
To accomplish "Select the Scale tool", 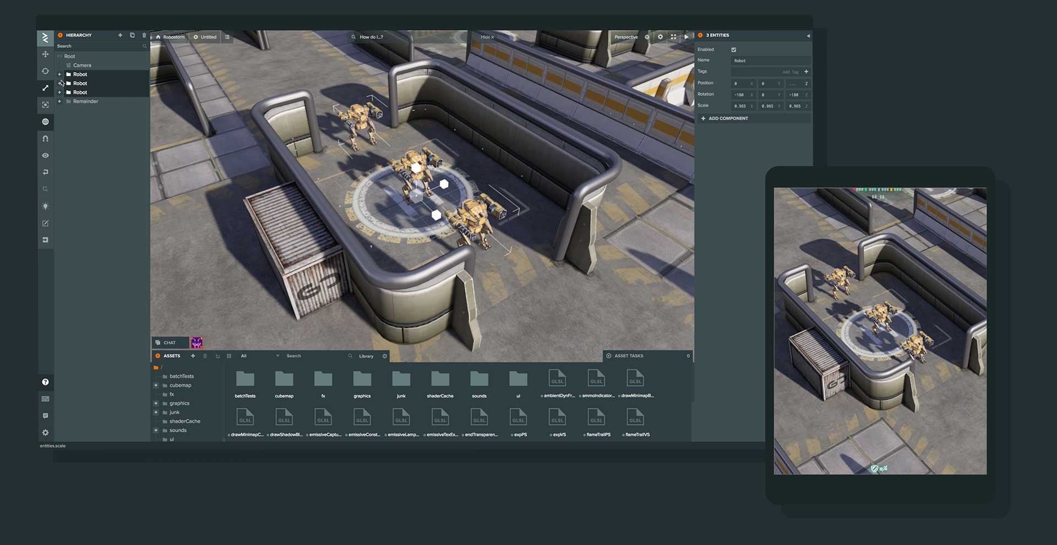I will 46,88.
